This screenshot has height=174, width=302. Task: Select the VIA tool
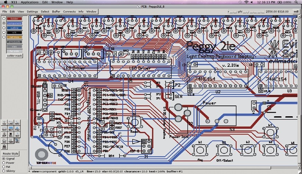[4, 123]
